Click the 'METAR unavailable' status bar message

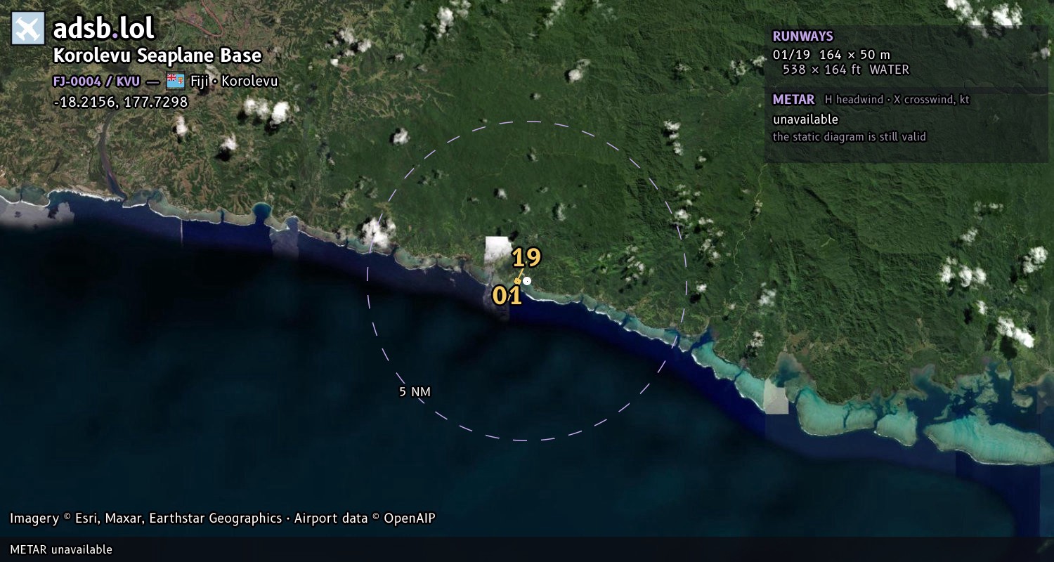61,549
